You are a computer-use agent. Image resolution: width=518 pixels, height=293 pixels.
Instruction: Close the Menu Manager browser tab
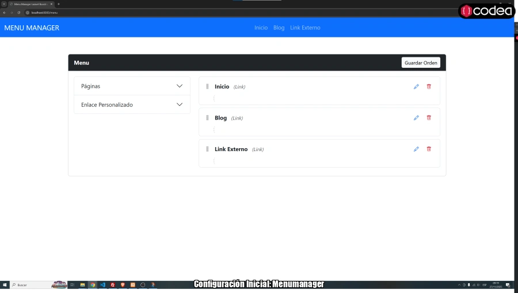(51, 4)
